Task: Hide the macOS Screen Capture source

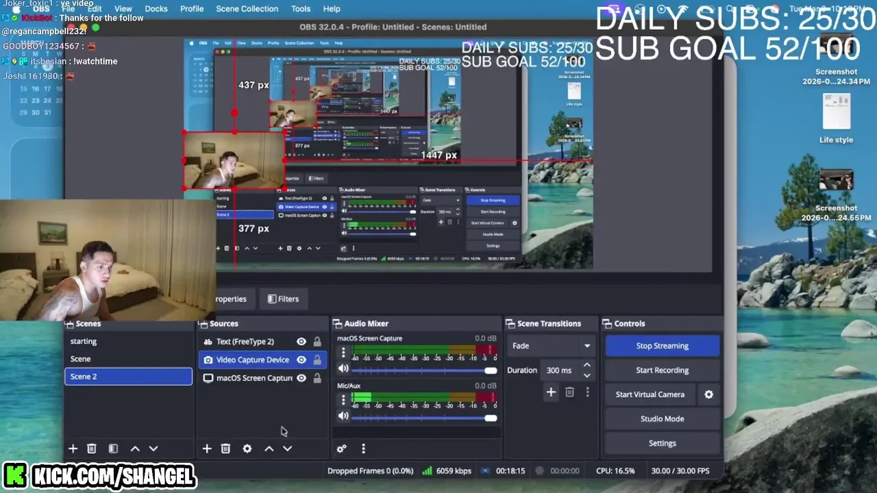Action: click(x=301, y=378)
